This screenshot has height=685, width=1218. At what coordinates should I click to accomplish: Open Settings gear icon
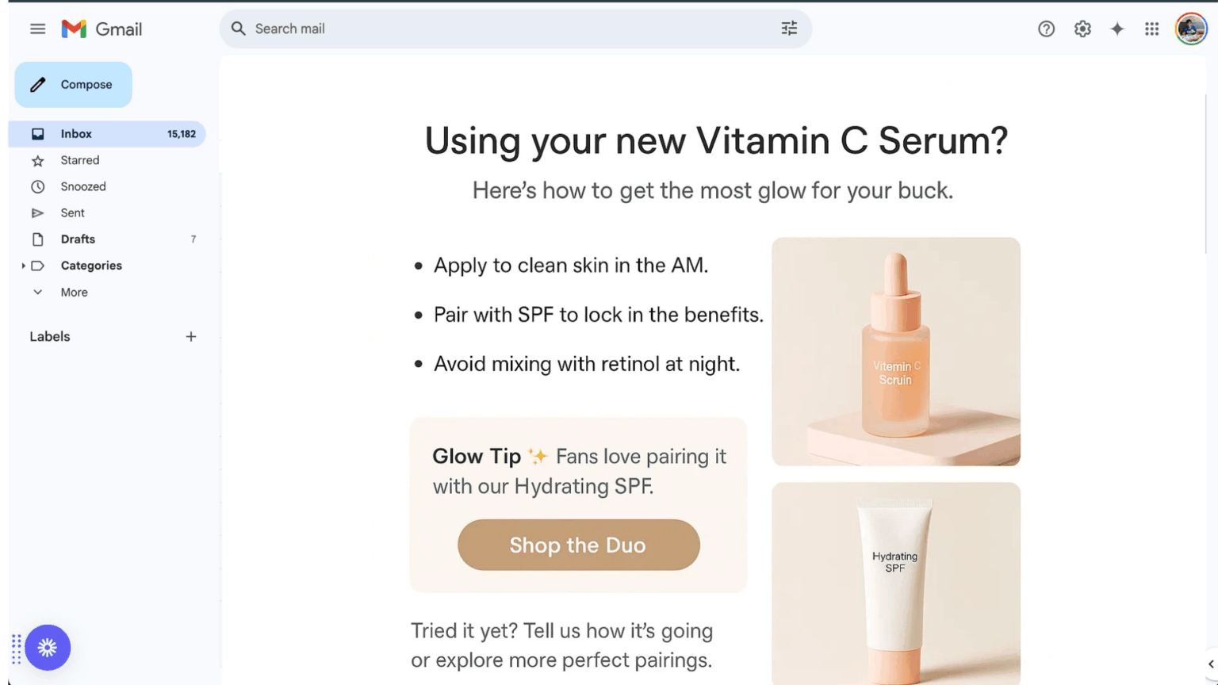click(x=1082, y=29)
